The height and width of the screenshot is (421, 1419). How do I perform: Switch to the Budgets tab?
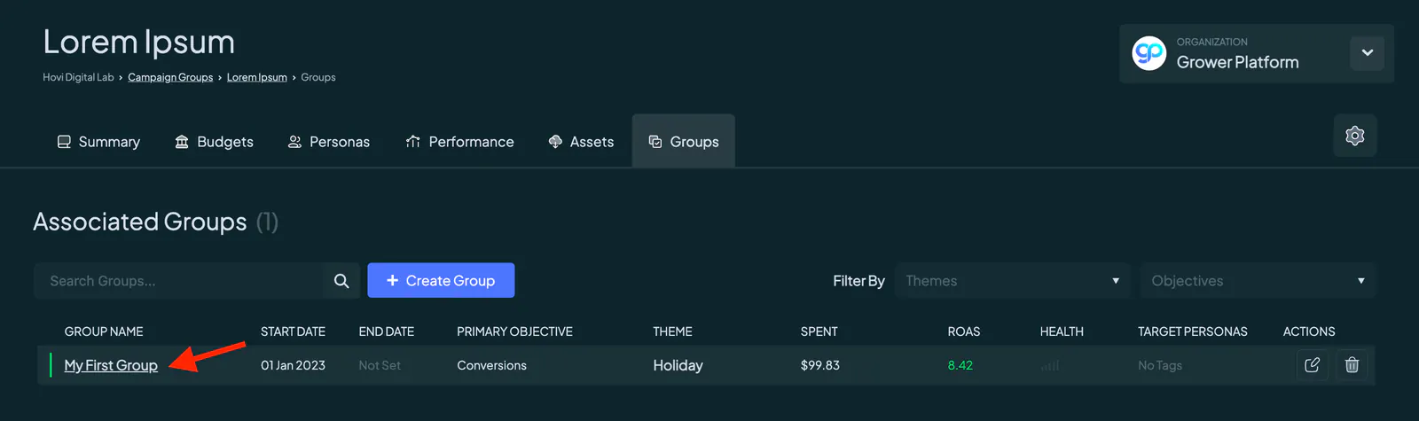tap(214, 142)
